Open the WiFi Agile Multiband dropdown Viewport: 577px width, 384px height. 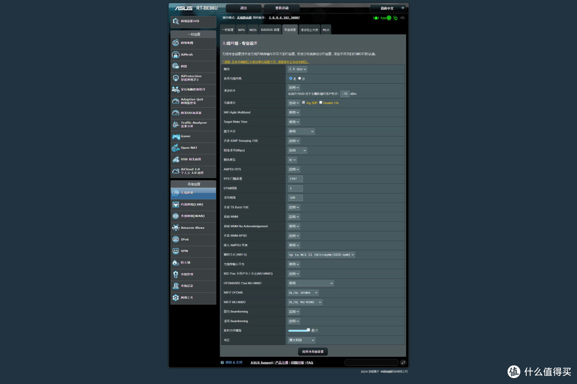point(294,113)
